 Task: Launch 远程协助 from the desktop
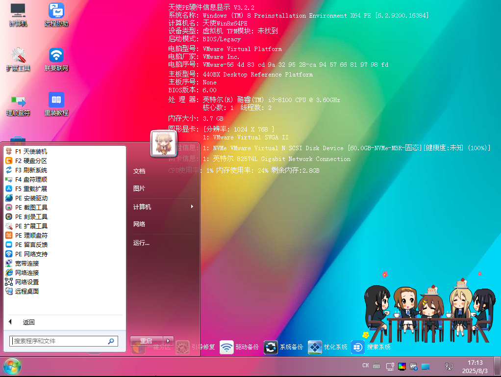click(x=56, y=13)
